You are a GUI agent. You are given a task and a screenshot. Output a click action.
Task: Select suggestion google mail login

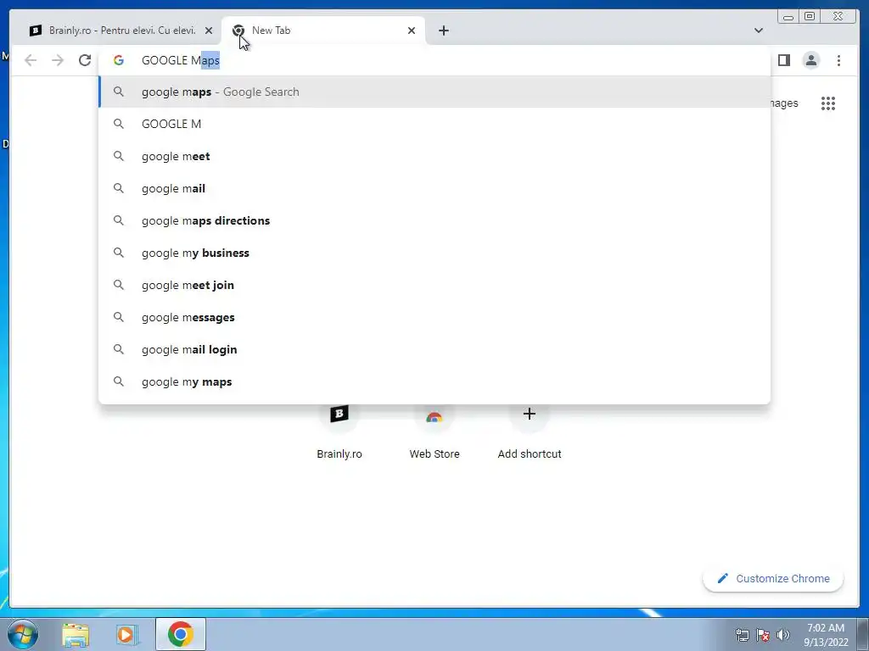[x=434, y=349]
